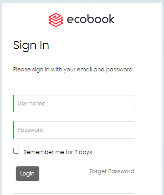The height and width of the screenshot is (195, 164).
Task: Click the word "In" of the heading
Action: (44, 45)
